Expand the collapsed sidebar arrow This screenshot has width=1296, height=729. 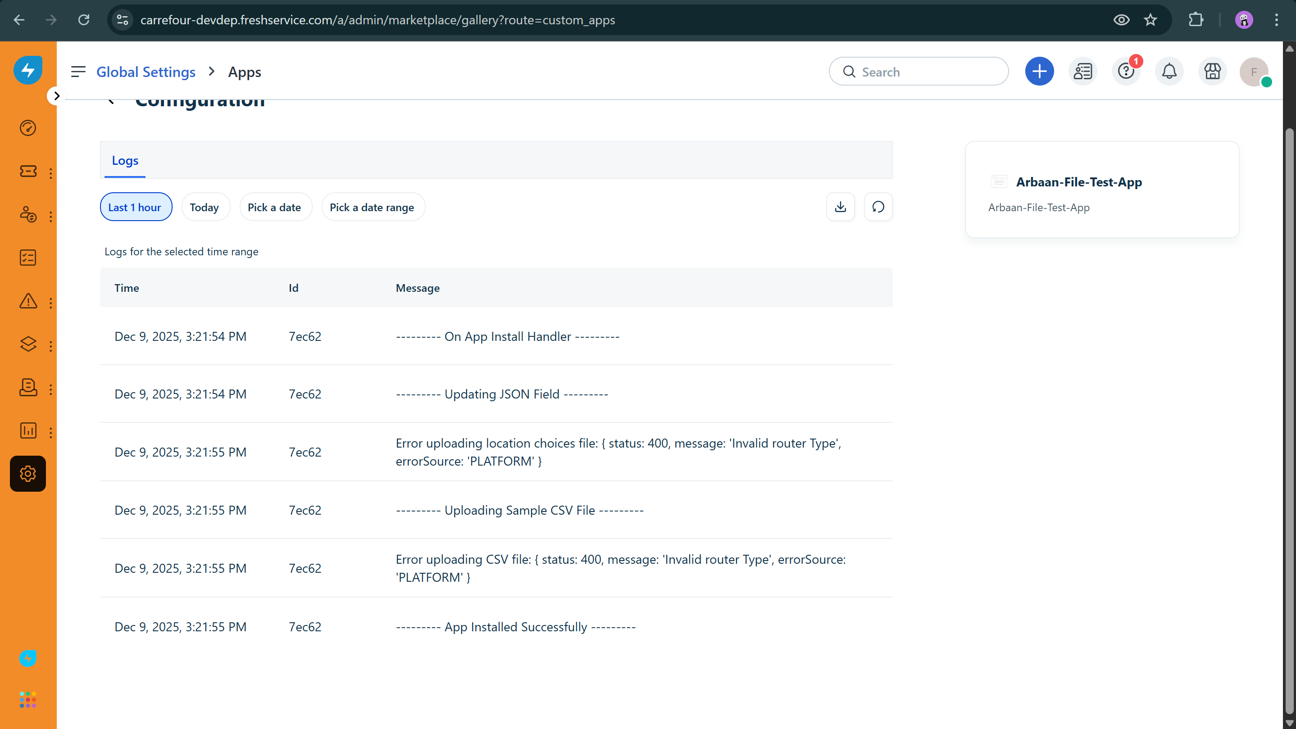(x=56, y=95)
